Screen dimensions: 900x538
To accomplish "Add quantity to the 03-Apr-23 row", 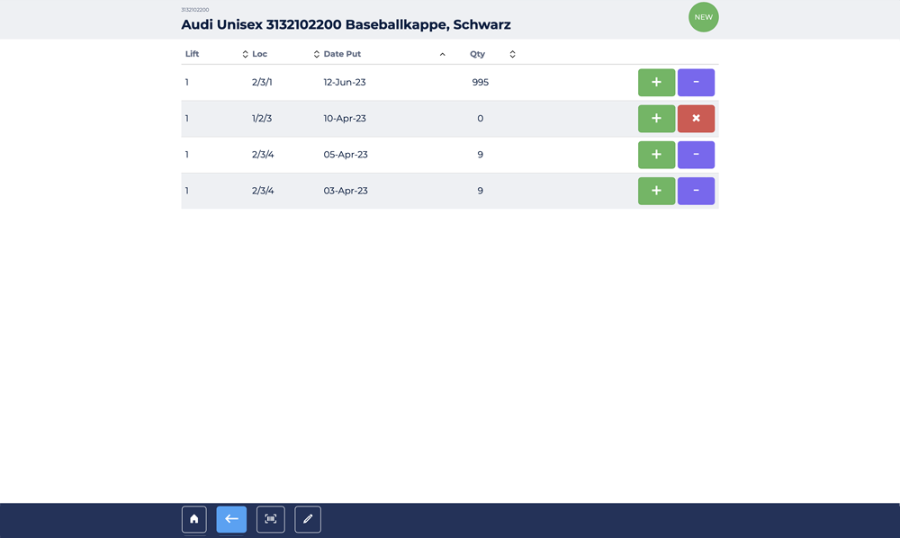I will coord(656,191).
